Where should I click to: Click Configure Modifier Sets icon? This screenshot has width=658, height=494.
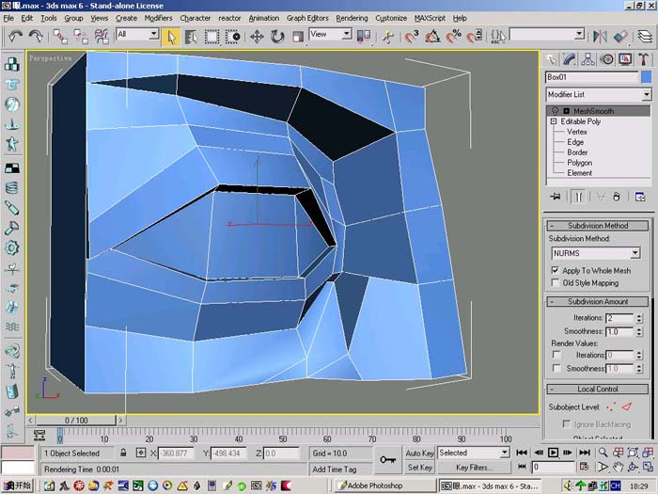[x=640, y=197]
